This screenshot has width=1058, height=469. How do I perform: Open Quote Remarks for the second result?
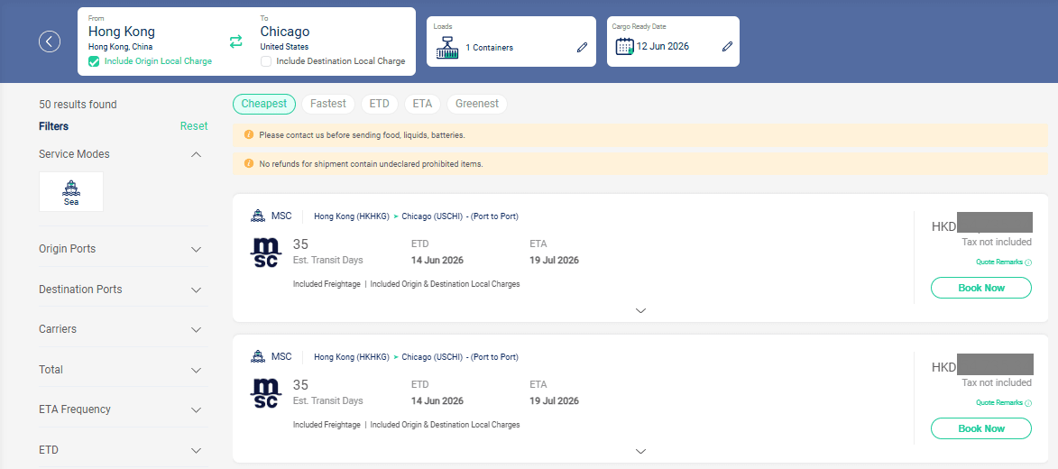(x=1003, y=402)
